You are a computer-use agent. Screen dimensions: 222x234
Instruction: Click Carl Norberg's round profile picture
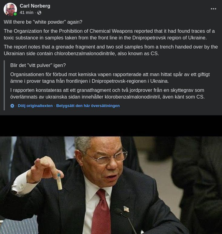point(10,9)
